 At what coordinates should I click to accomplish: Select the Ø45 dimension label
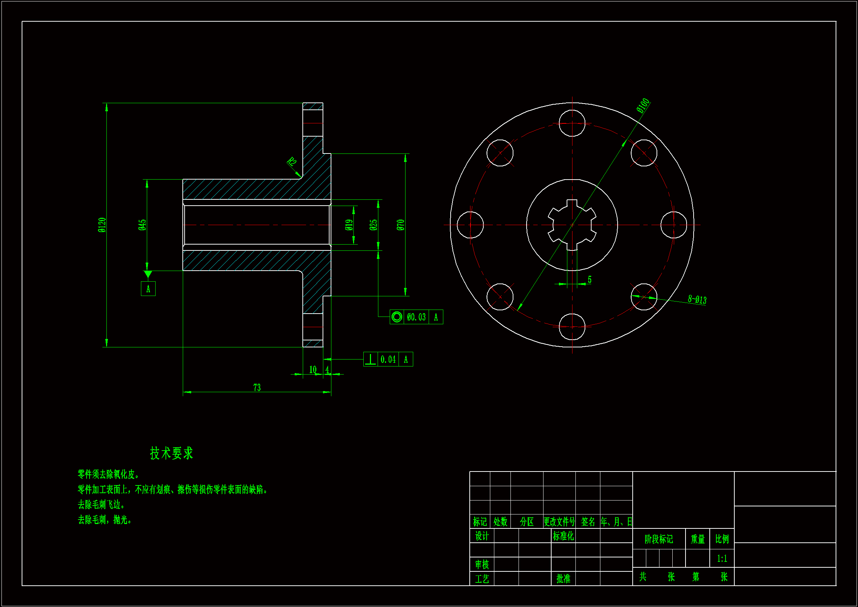142,225
